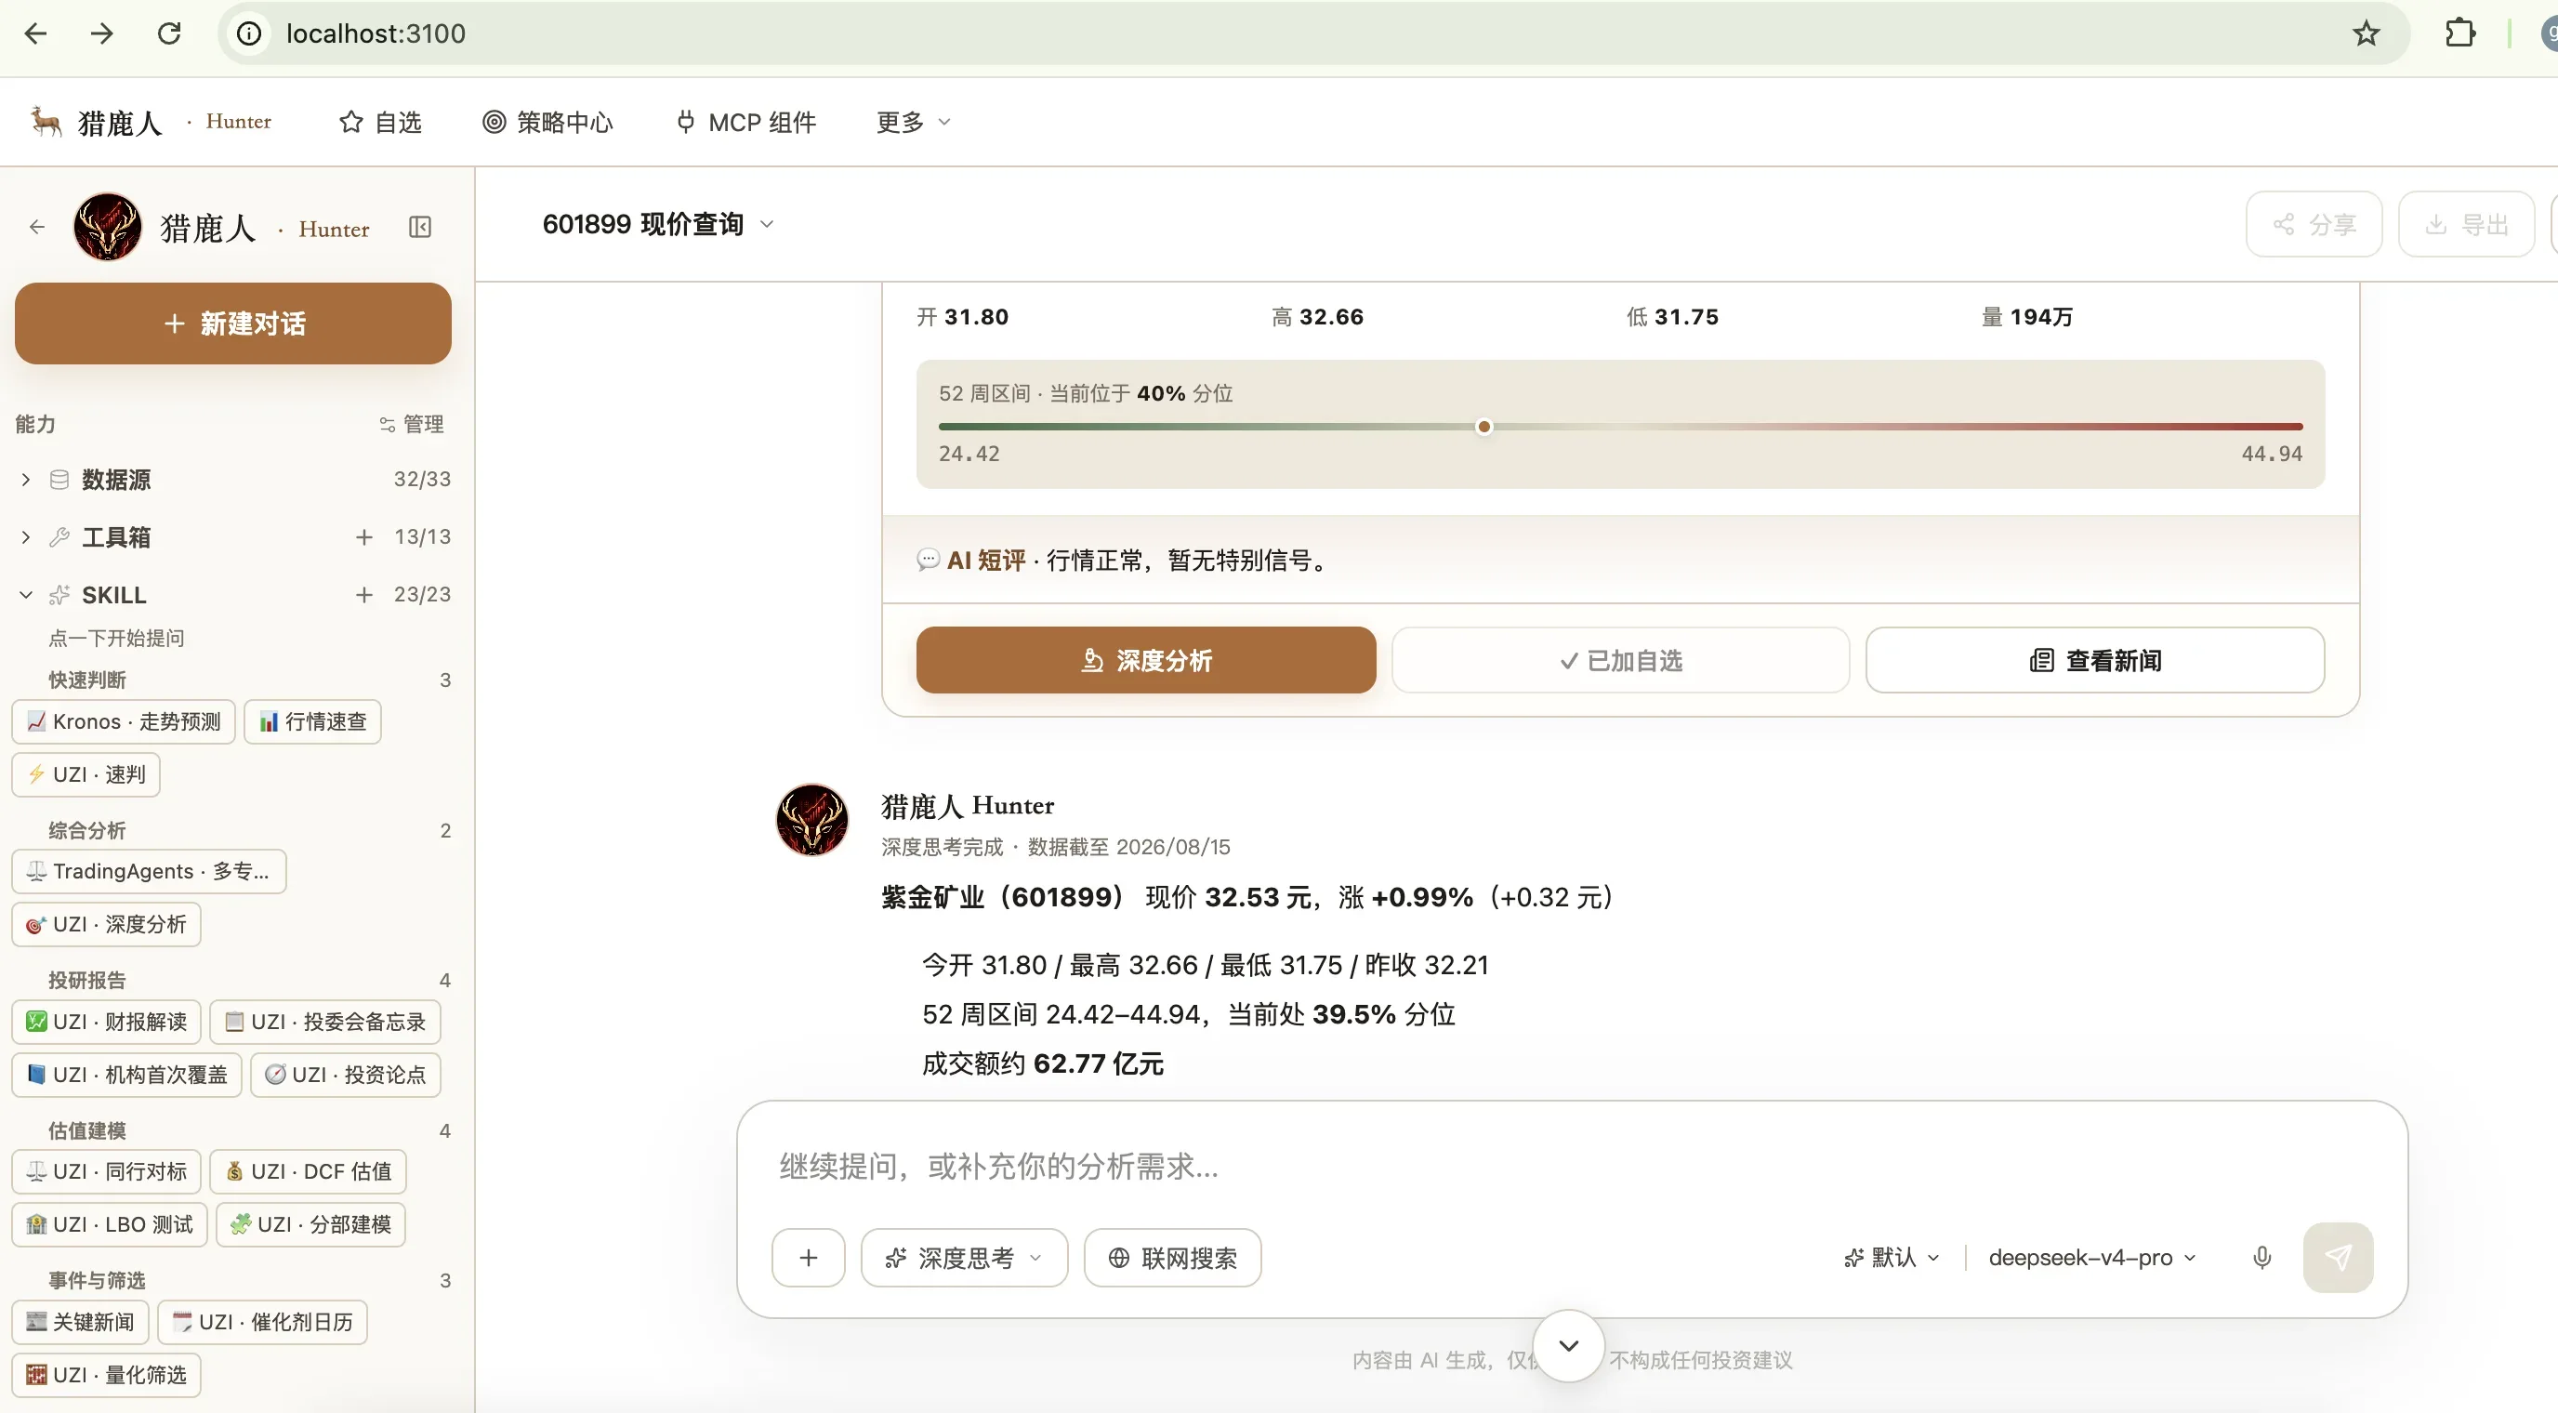
Task: Select the TradingAgents skill chip
Action: (149, 872)
